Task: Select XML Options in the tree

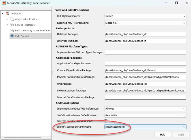Action: point(31,36)
